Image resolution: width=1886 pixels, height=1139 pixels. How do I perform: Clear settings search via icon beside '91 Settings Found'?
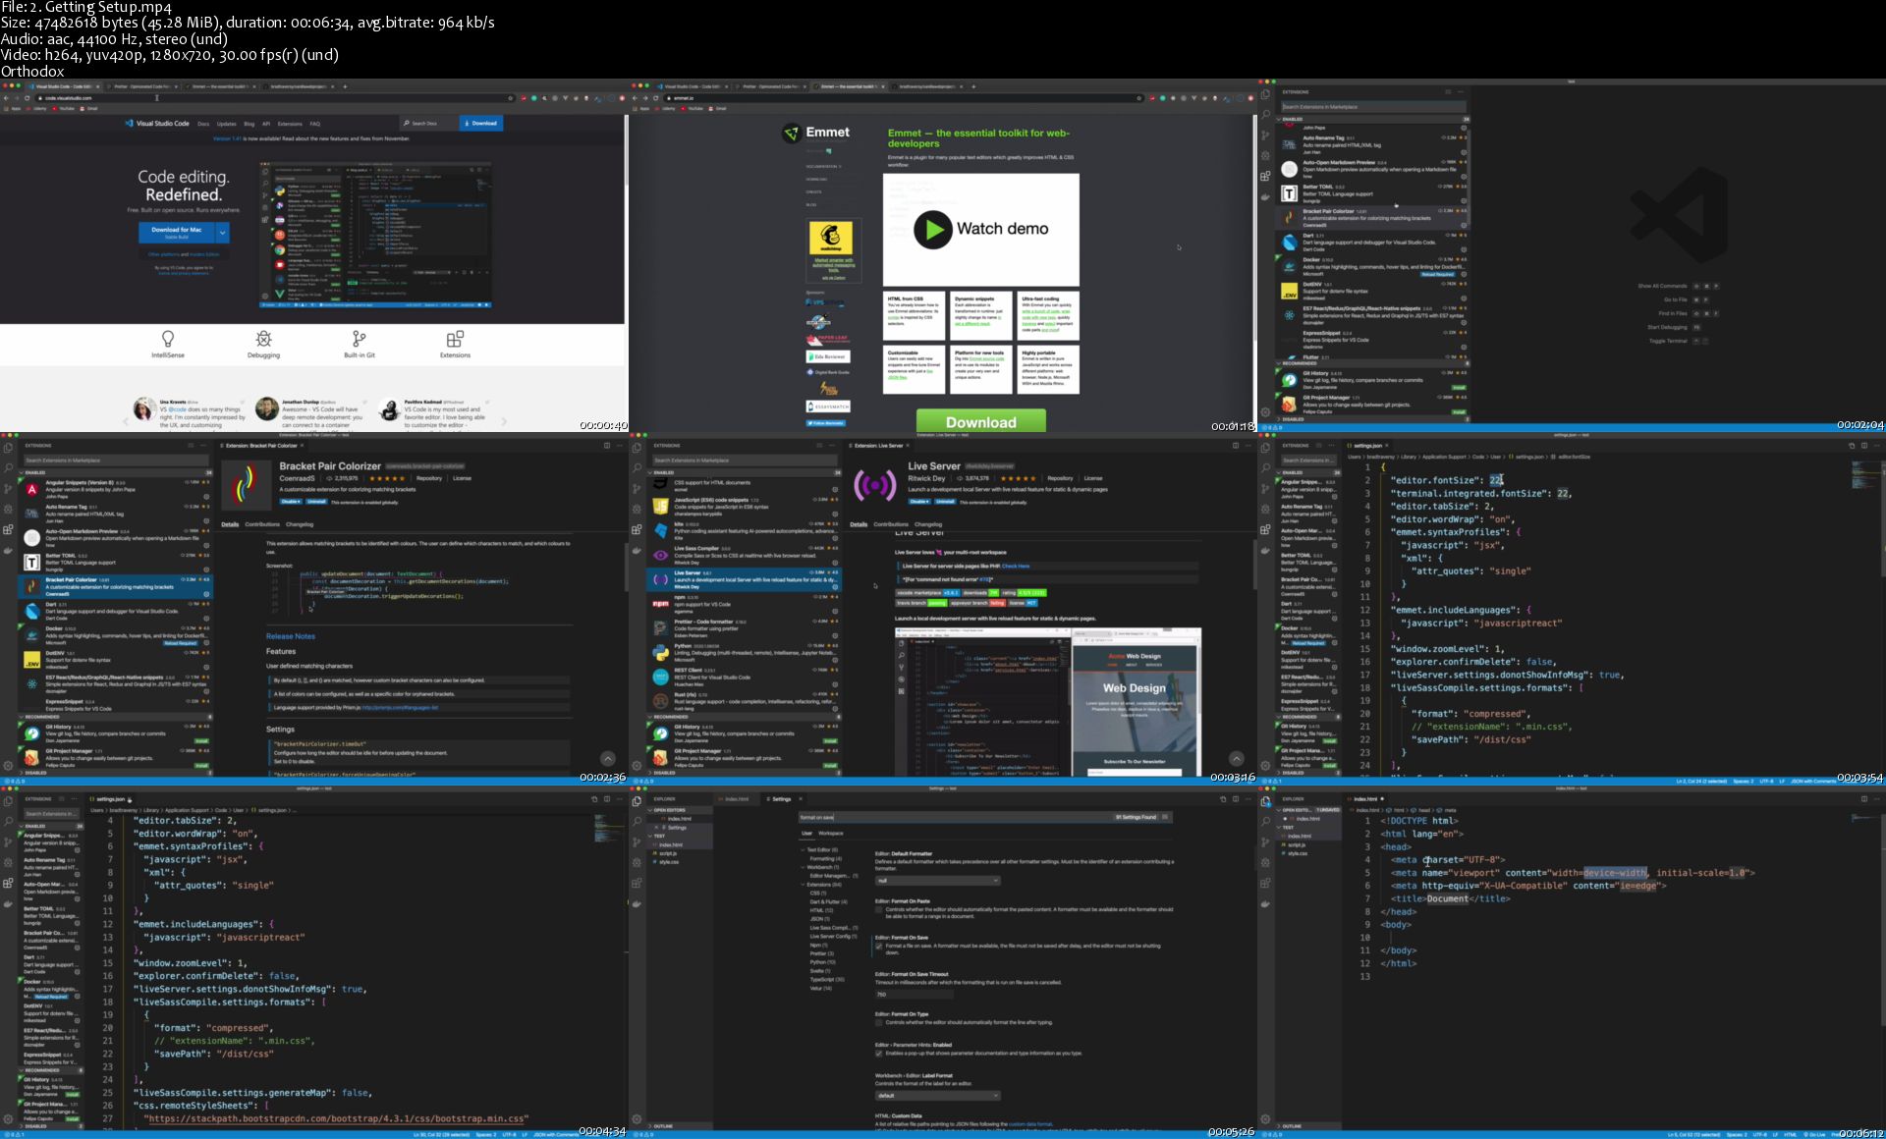[1165, 817]
